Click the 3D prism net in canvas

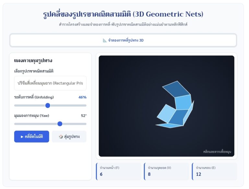(175, 104)
